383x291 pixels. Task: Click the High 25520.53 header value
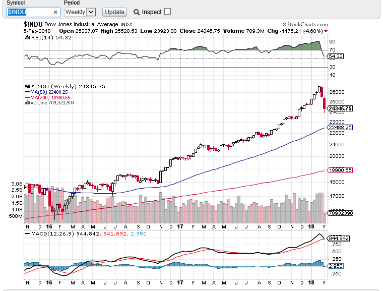tap(119, 31)
